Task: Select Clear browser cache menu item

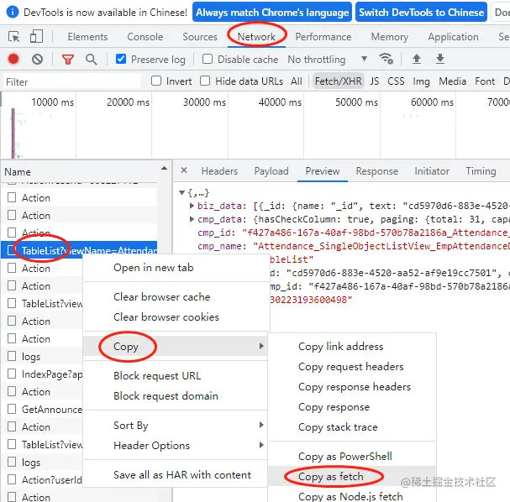Action: pyautogui.click(x=176, y=296)
